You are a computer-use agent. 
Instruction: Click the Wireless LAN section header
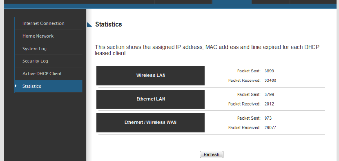coord(150,76)
